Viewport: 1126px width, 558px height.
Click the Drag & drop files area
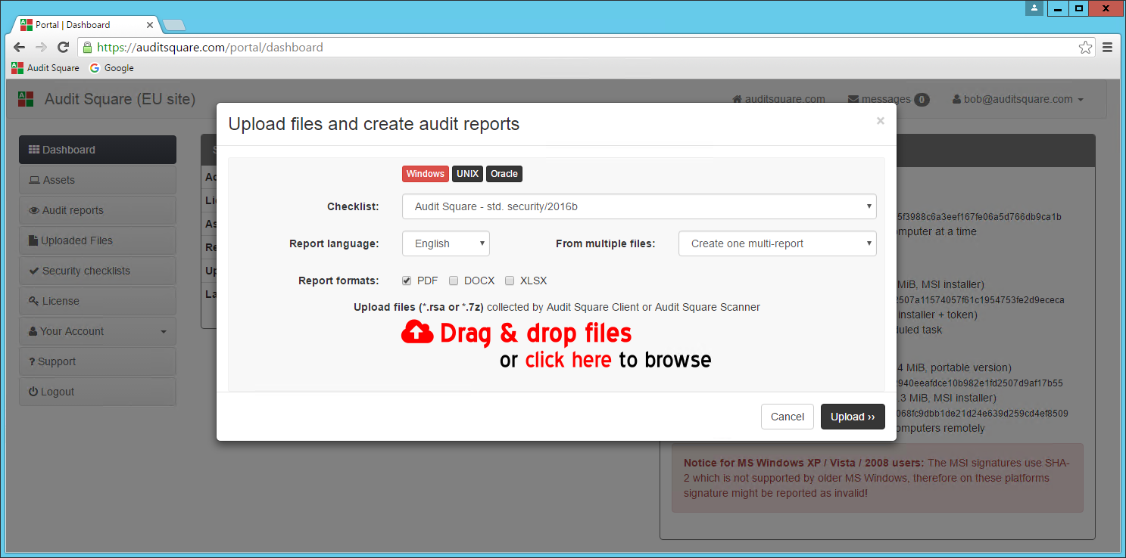(536, 333)
